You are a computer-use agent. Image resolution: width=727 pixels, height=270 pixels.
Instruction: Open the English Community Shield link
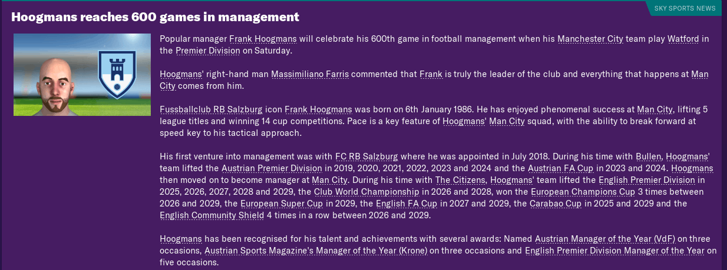coord(212,215)
